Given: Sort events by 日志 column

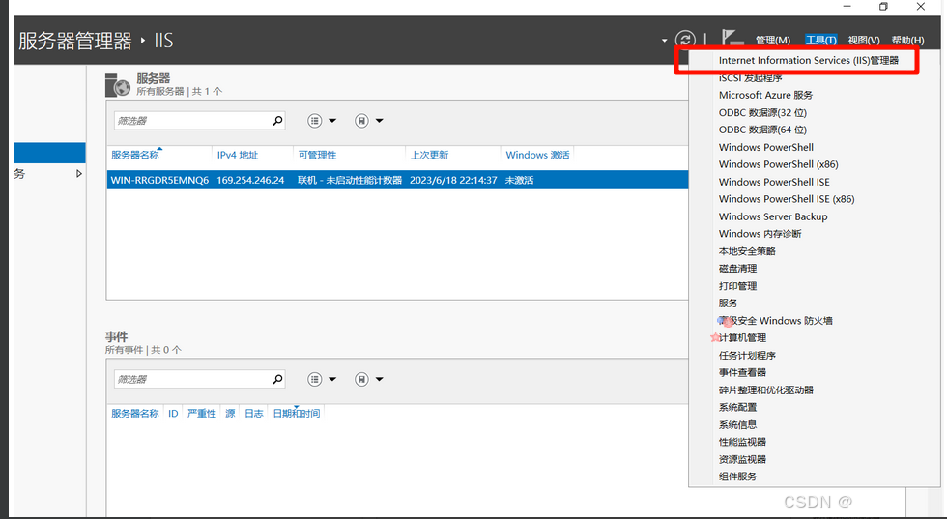Looking at the screenshot, I should 253,414.
